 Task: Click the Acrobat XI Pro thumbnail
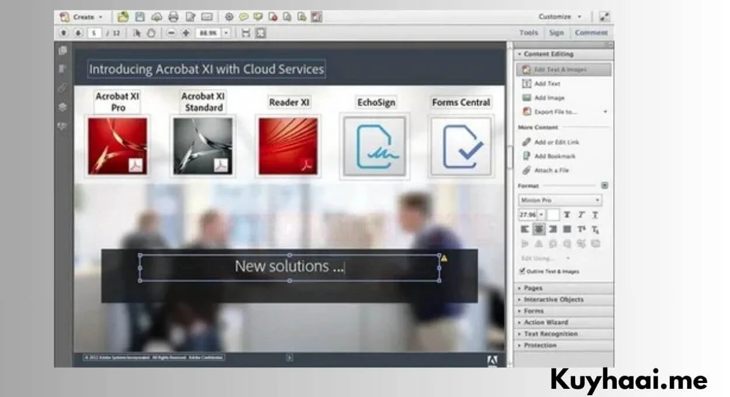(118, 146)
